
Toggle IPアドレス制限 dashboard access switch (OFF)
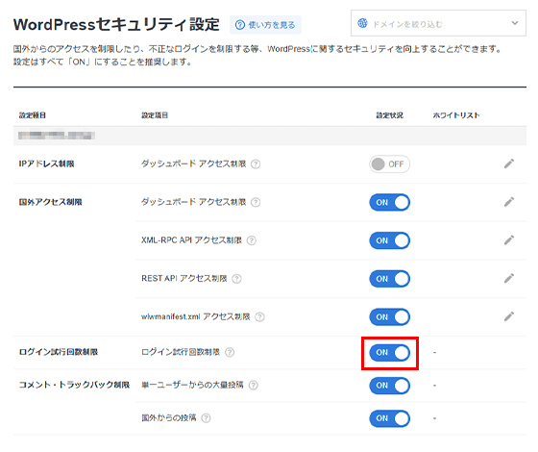(389, 164)
